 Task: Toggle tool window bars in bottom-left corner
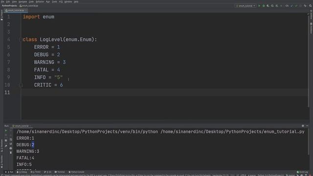[x=2, y=175]
